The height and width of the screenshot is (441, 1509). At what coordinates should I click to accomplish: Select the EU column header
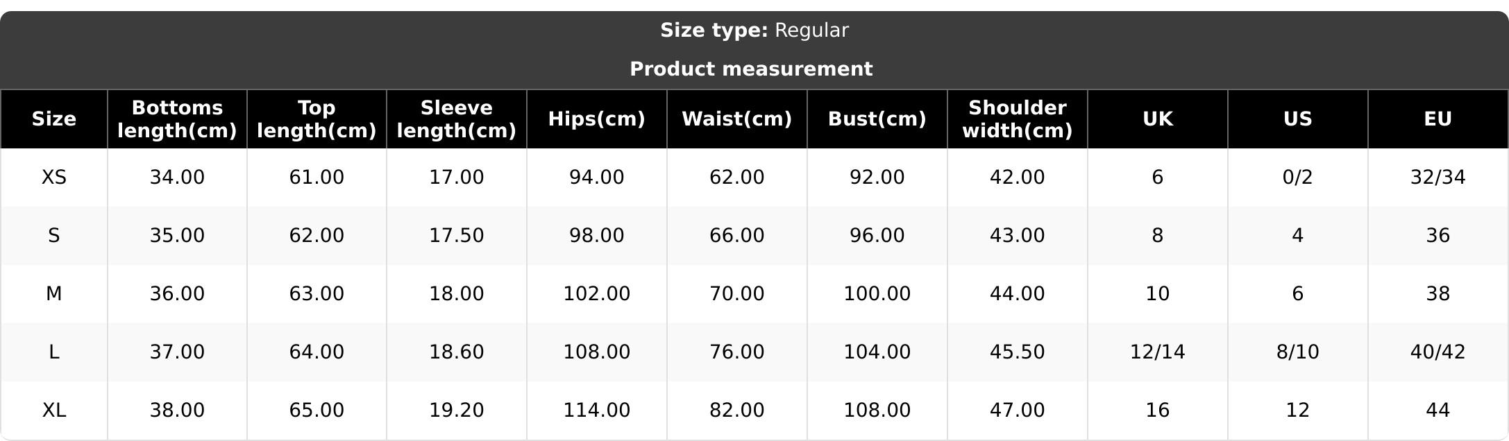pos(1438,119)
